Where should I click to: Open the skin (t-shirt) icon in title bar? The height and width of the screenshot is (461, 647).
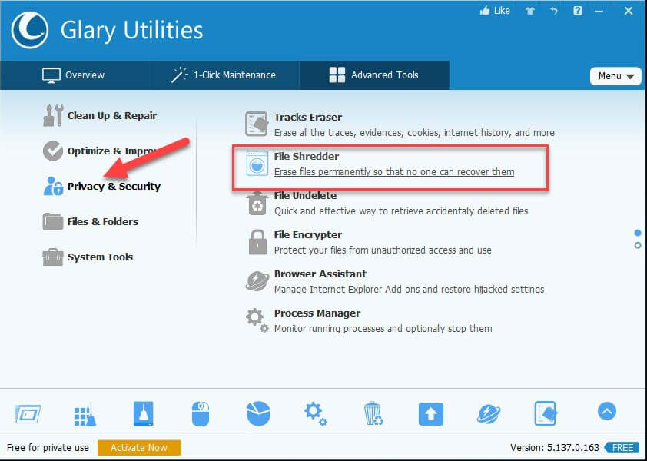(530, 12)
